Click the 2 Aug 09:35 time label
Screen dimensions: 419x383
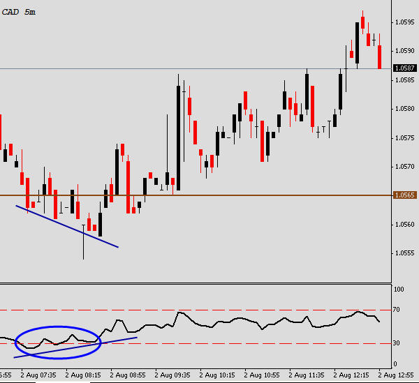click(x=172, y=375)
